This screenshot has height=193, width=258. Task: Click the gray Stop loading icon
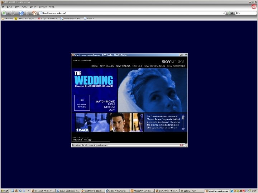click(x=28, y=13)
